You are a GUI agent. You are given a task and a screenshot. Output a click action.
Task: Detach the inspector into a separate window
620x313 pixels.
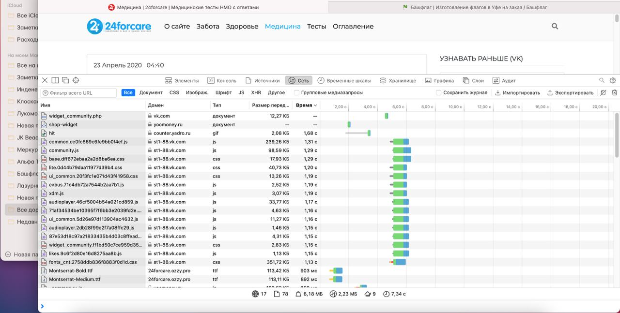65,80
